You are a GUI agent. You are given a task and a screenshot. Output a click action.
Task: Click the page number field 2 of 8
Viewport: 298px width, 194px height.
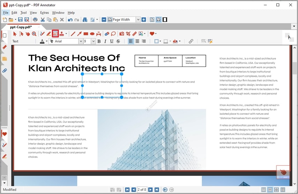coord(142,189)
